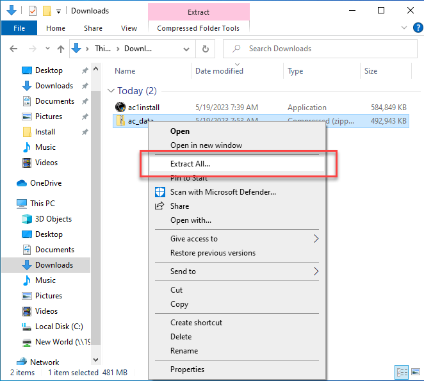Refresh the Downloads folder view
The image size is (424, 381).
205,49
